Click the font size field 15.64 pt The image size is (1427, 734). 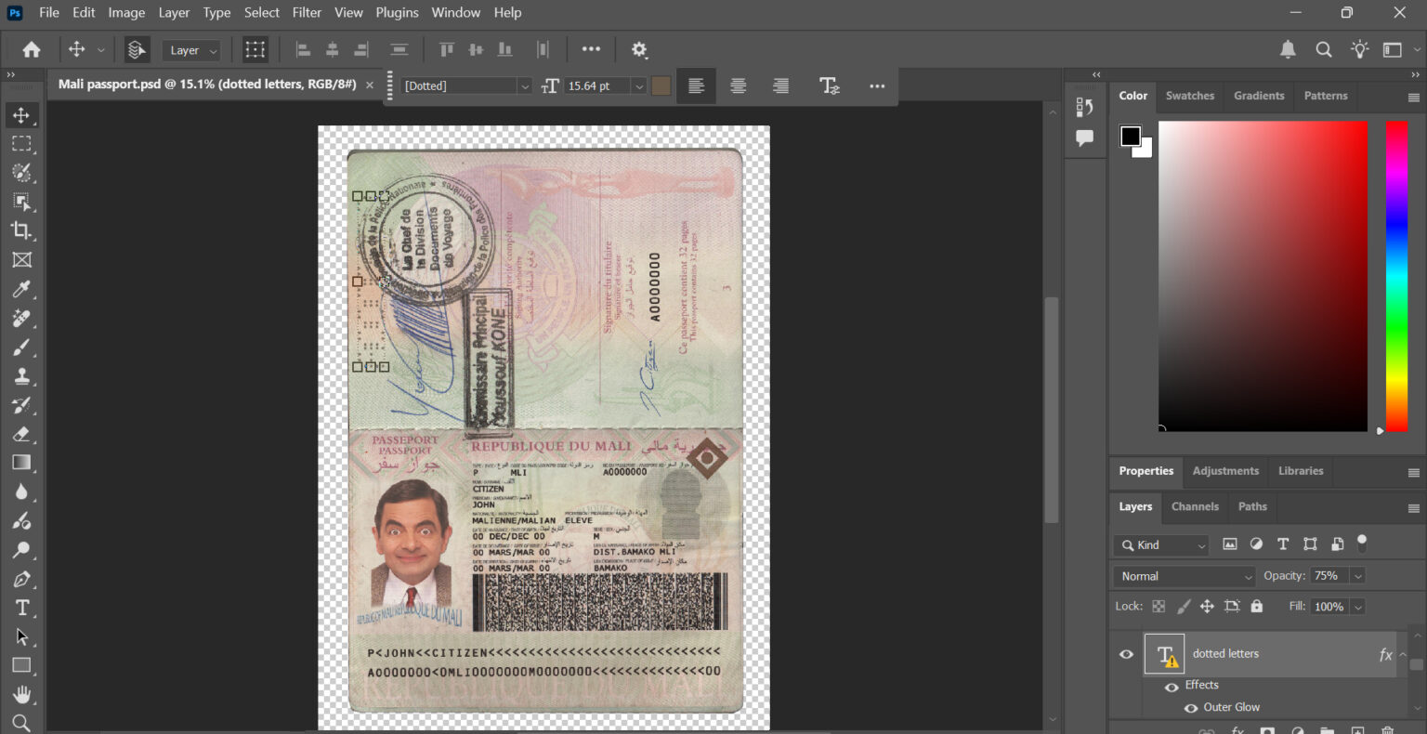coord(598,85)
